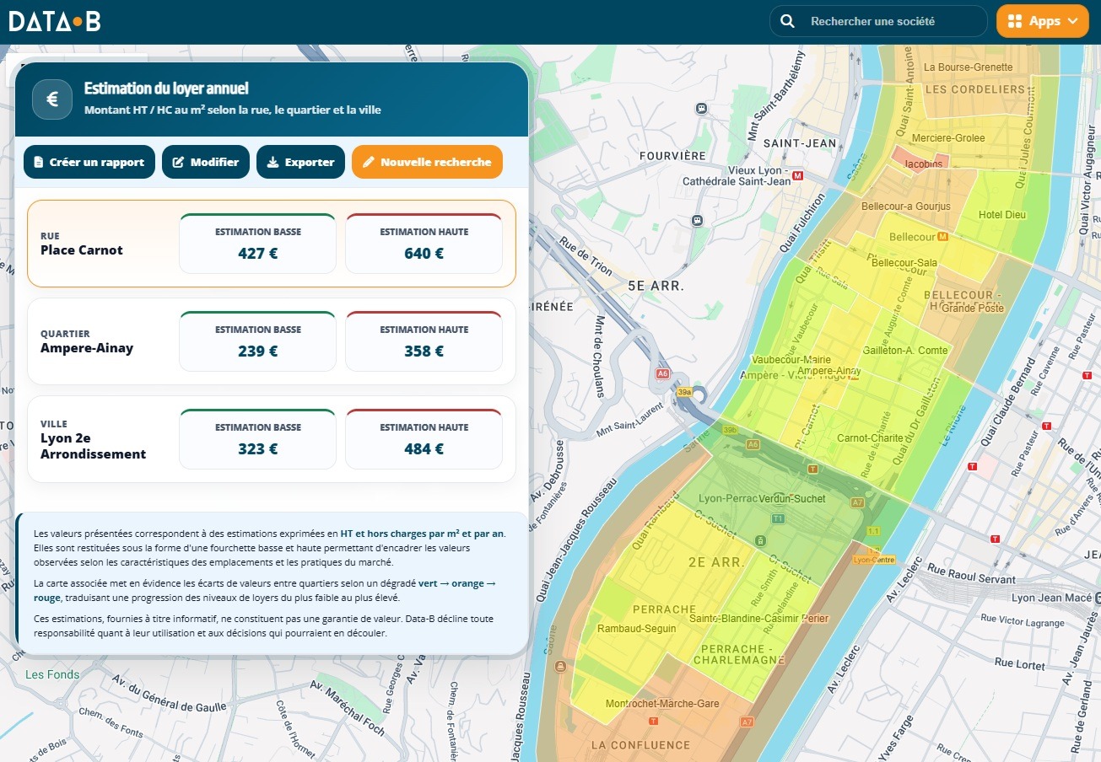
Task: Click the Lyon-Centre station label on map
Action: pyautogui.click(x=874, y=560)
